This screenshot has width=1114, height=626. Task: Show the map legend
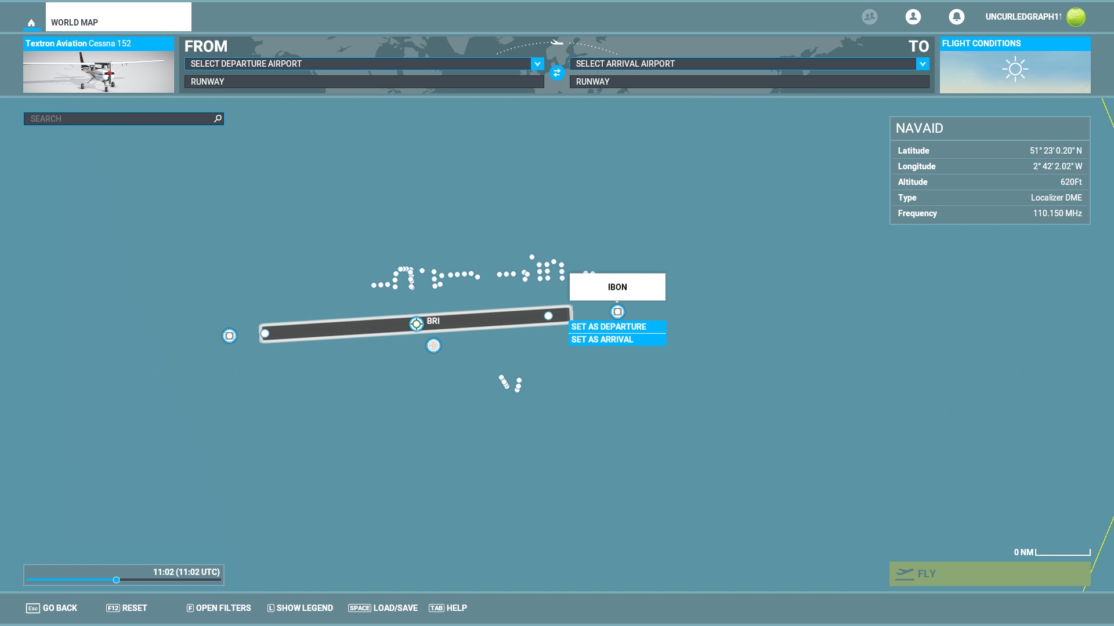point(300,608)
